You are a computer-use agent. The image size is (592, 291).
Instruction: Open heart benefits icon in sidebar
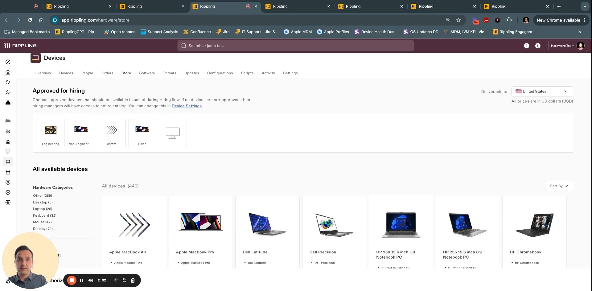pyautogui.click(x=8, y=152)
